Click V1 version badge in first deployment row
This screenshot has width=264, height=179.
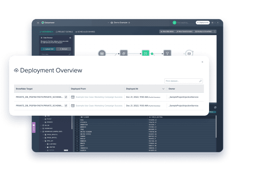pos(66,97)
